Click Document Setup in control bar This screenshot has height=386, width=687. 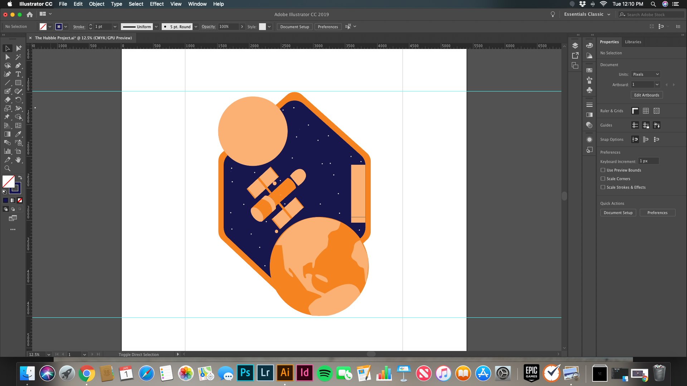[x=294, y=27]
